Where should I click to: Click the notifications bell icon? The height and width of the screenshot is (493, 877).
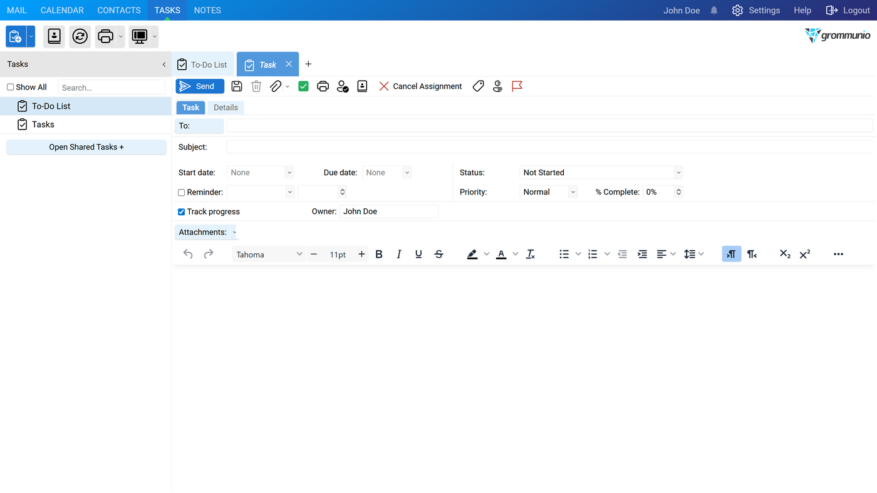click(x=714, y=11)
